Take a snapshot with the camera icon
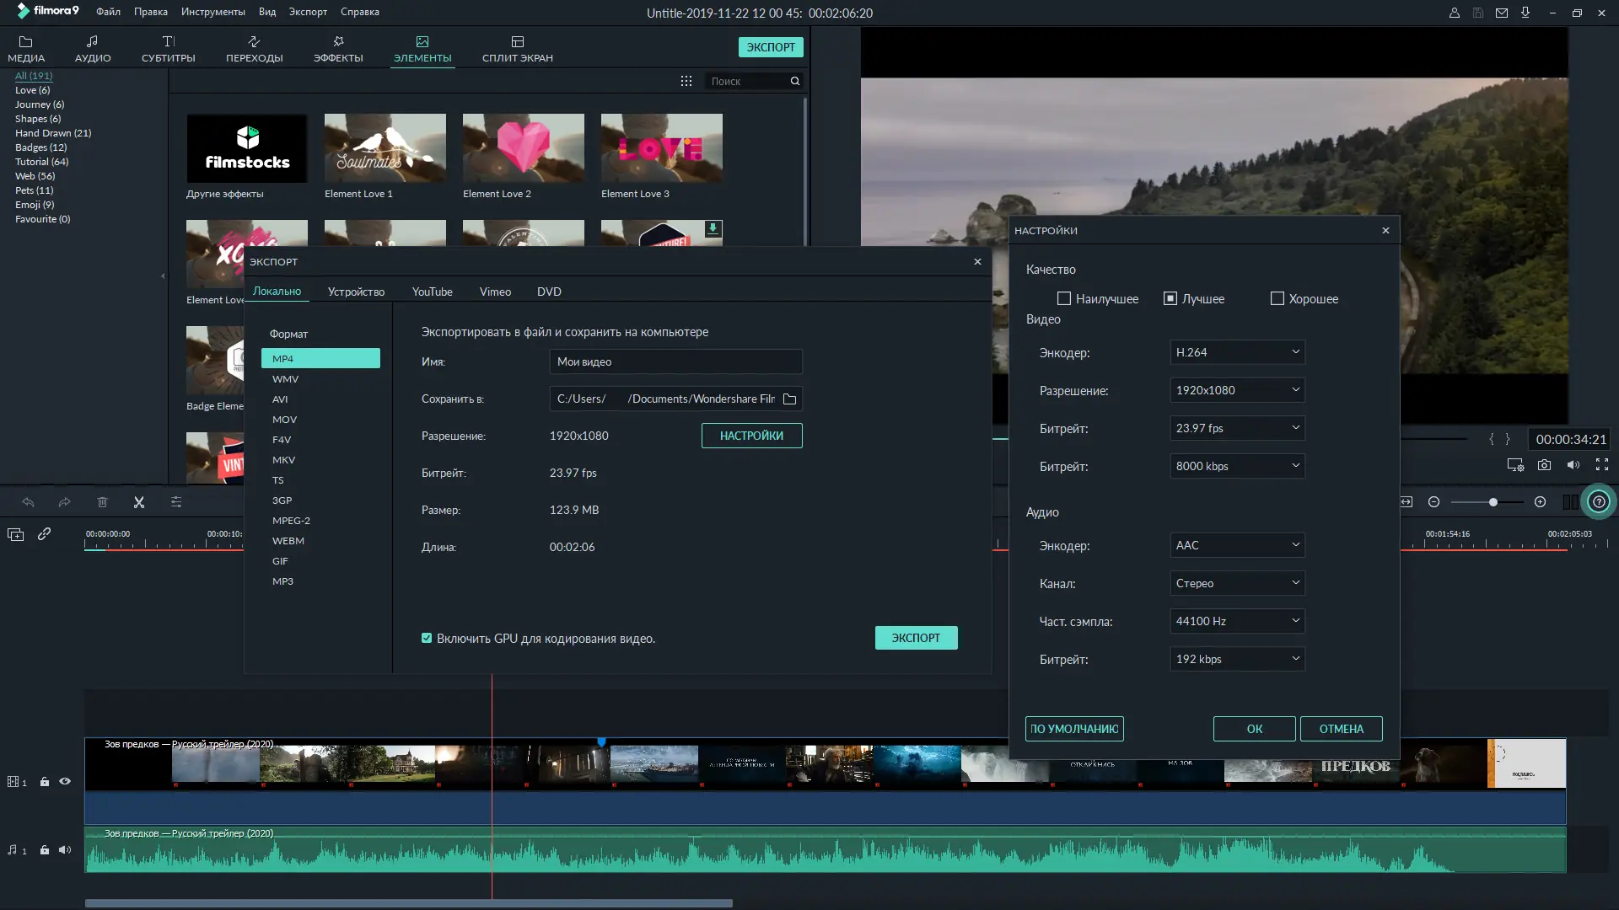 (x=1544, y=465)
